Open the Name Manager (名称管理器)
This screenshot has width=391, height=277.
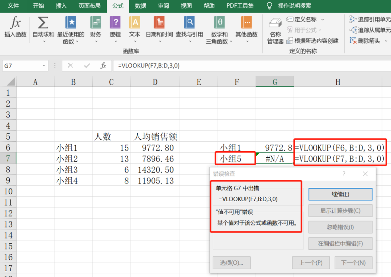(275, 31)
